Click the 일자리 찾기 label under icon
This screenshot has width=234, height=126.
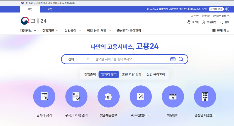point(44,115)
